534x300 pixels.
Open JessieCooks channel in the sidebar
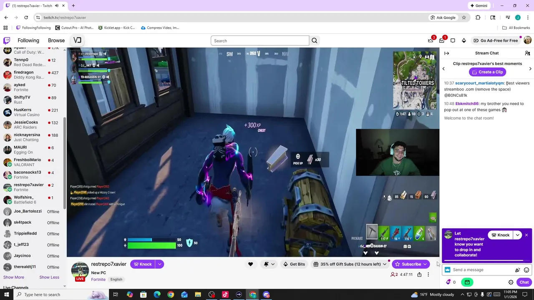(33, 125)
